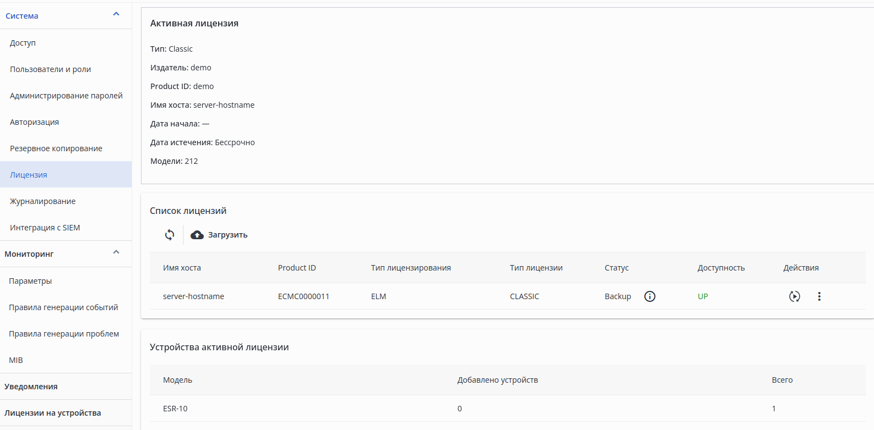This screenshot has height=430, width=874.
Task: Select Интеграция с SIEM
Action: 45,228
